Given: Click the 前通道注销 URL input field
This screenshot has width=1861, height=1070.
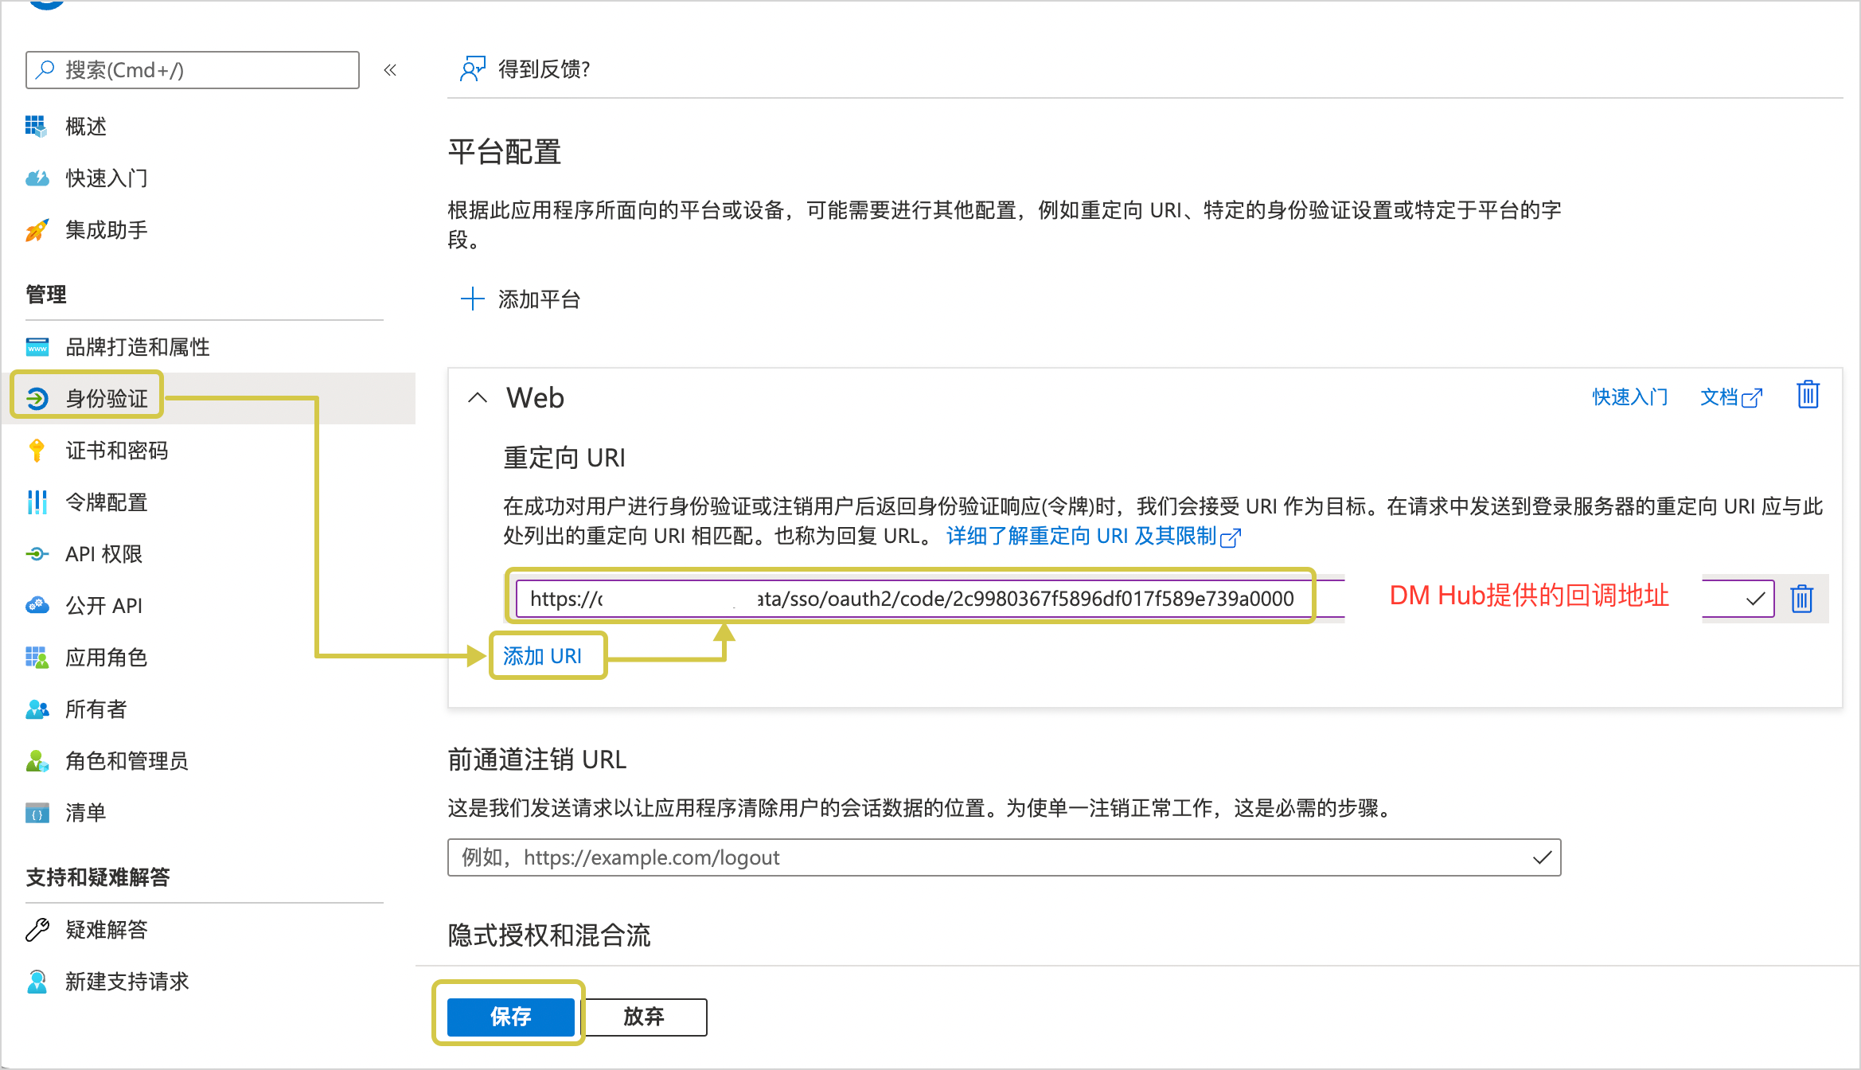Looking at the screenshot, I should coord(1004,857).
